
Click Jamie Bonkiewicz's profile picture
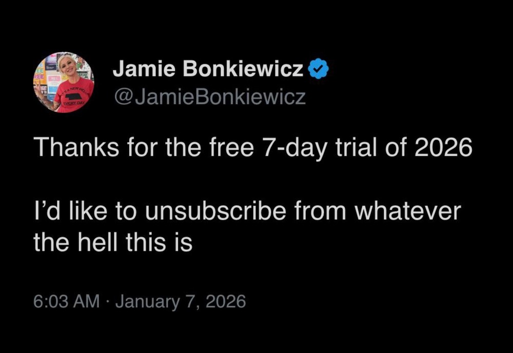point(64,82)
